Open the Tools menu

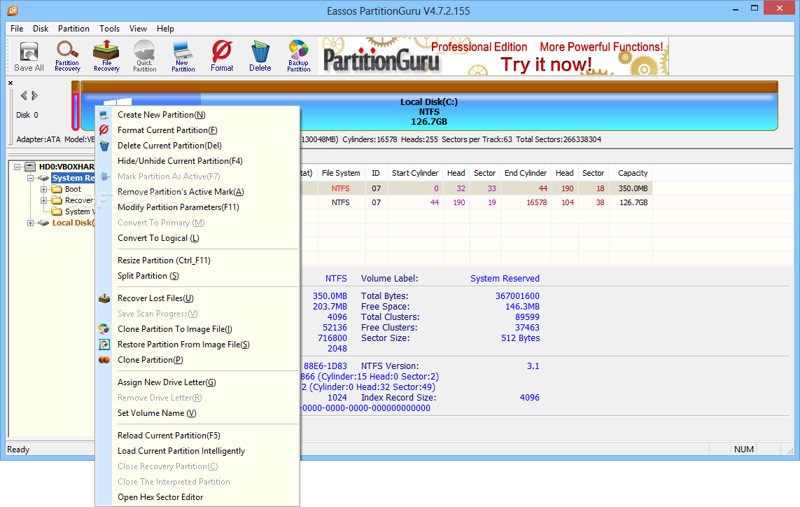[x=109, y=29]
